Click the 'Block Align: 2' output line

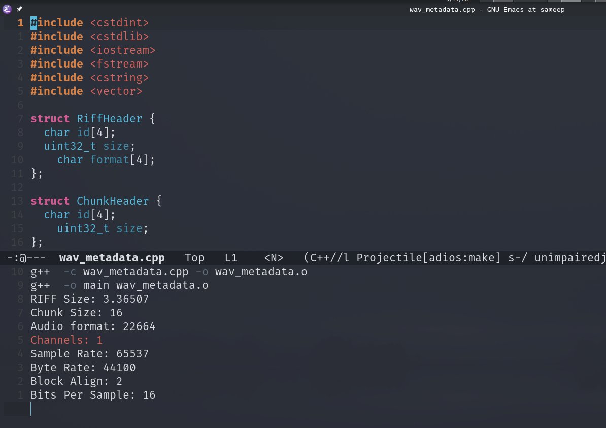point(77,382)
